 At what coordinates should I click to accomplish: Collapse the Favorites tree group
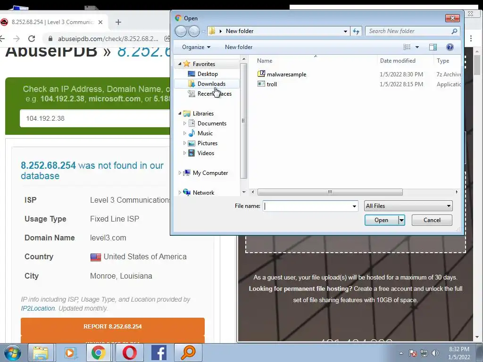(x=180, y=64)
